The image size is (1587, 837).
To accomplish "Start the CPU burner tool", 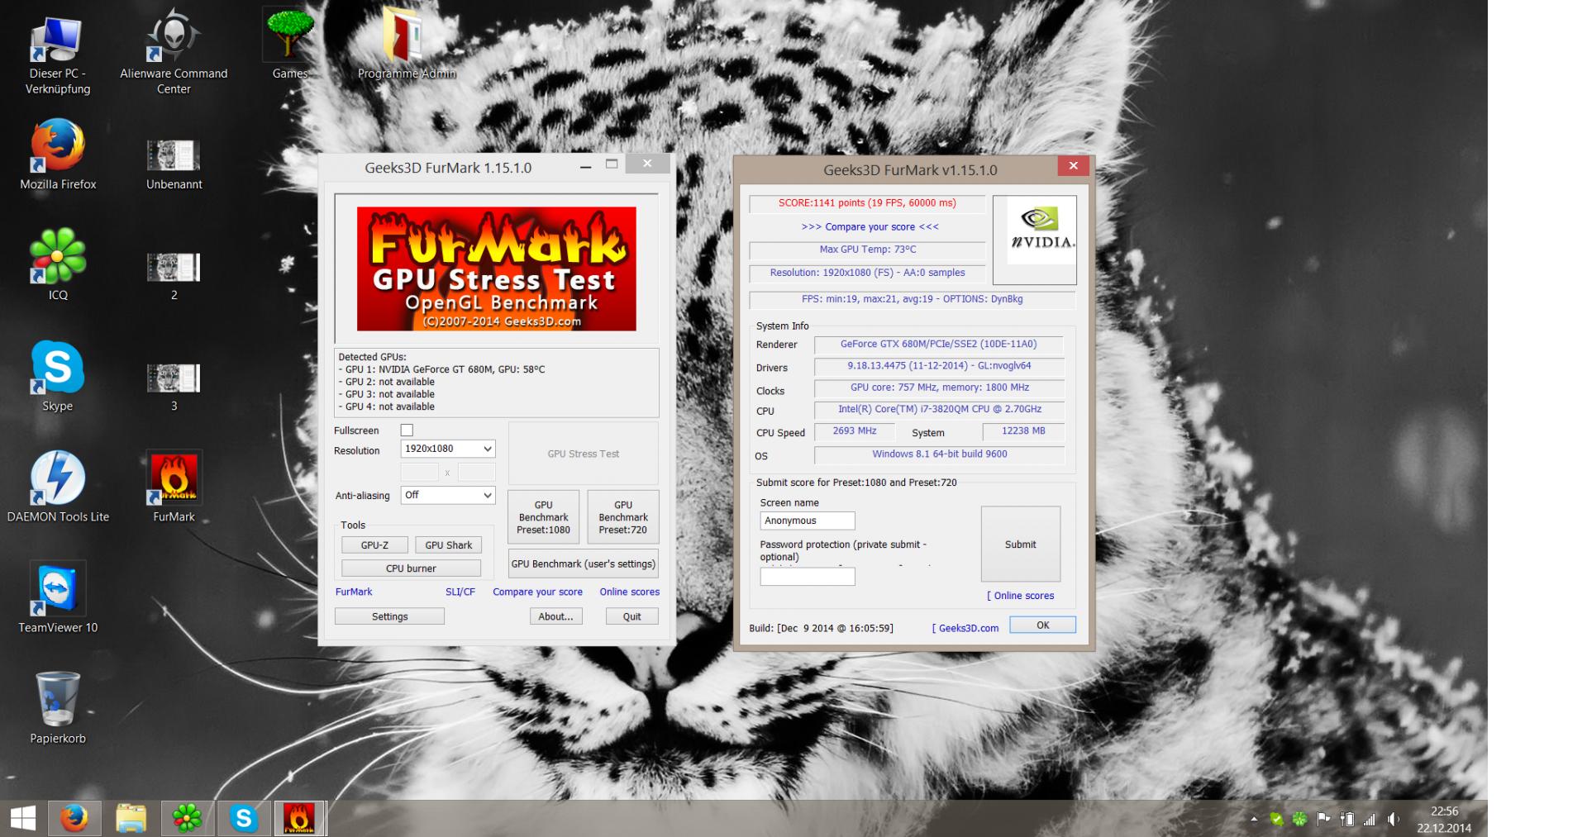I will pyautogui.click(x=411, y=568).
